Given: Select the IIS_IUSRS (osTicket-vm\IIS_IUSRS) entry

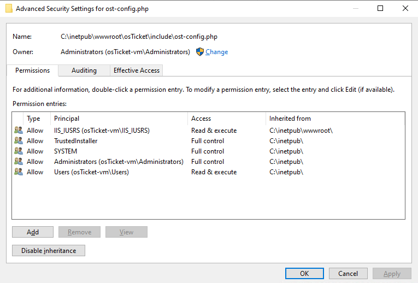Looking at the screenshot, I should [102, 131].
